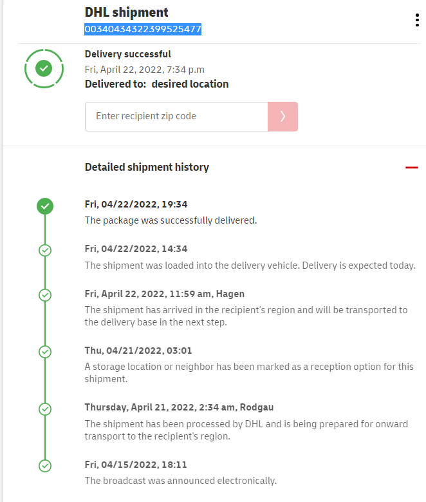Click timeline checkmark for storage location event
426x502 pixels.
(x=45, y=352)
